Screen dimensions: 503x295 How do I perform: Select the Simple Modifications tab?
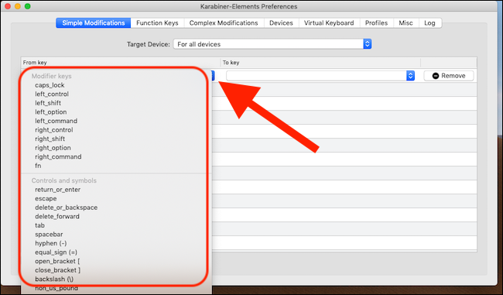point(94,22)
